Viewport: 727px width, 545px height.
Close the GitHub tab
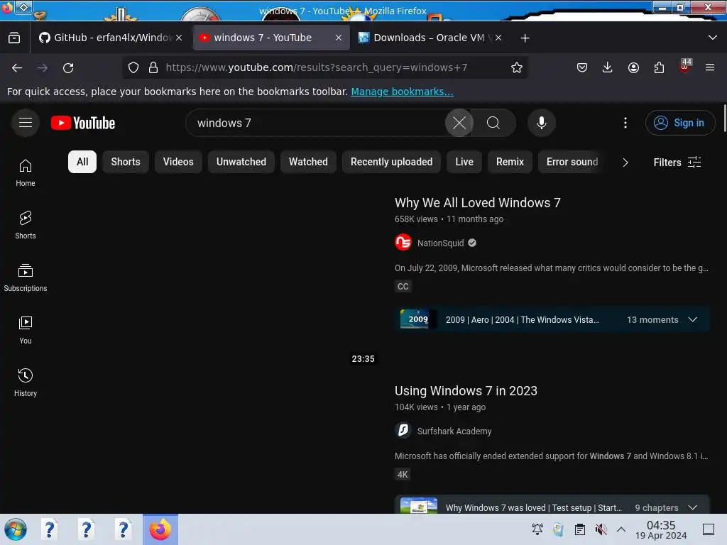point(179,38)
